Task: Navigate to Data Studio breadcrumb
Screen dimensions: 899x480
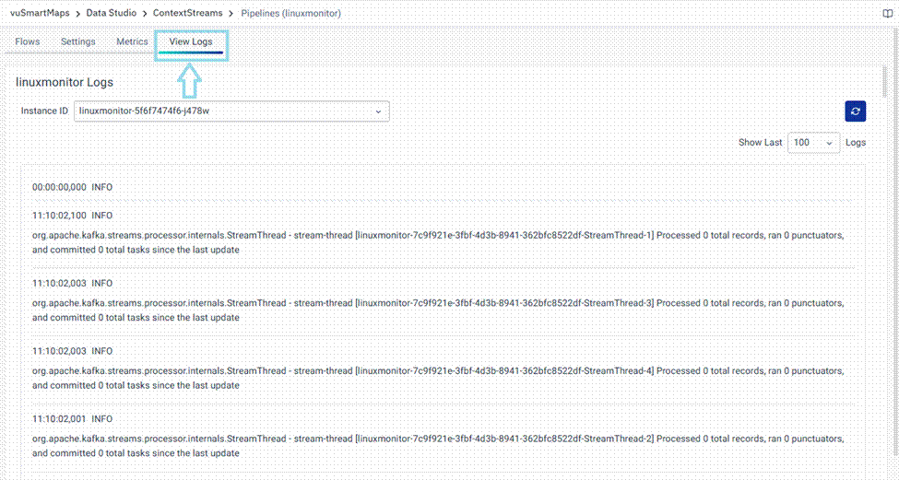Action: [112, 14]
